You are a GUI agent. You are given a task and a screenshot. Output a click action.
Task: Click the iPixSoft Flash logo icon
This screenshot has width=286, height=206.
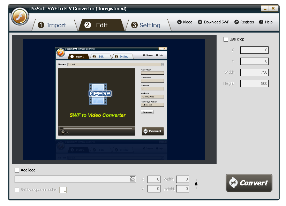pos(20,17)
